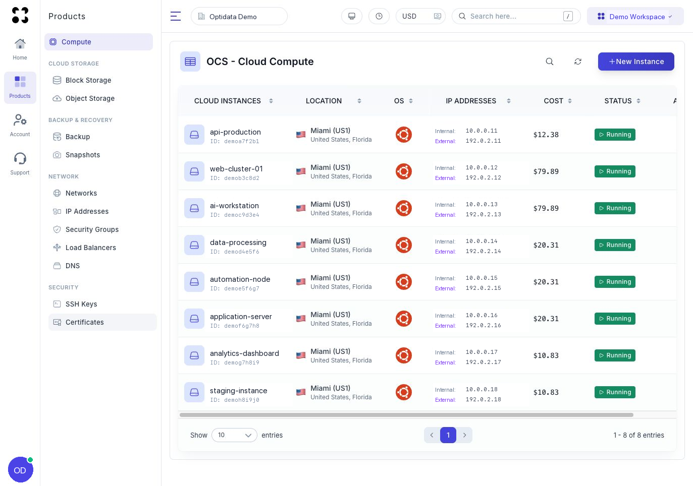Viewport: 693px width, 486px height.
Task: Create a New Instance
Action: tap(636, 62)
